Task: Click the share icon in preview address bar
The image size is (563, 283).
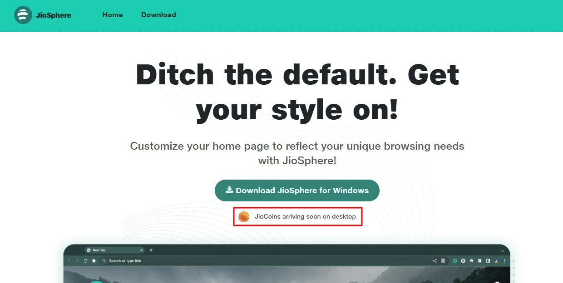Action: pyautogui.click(x=435, y=261)
